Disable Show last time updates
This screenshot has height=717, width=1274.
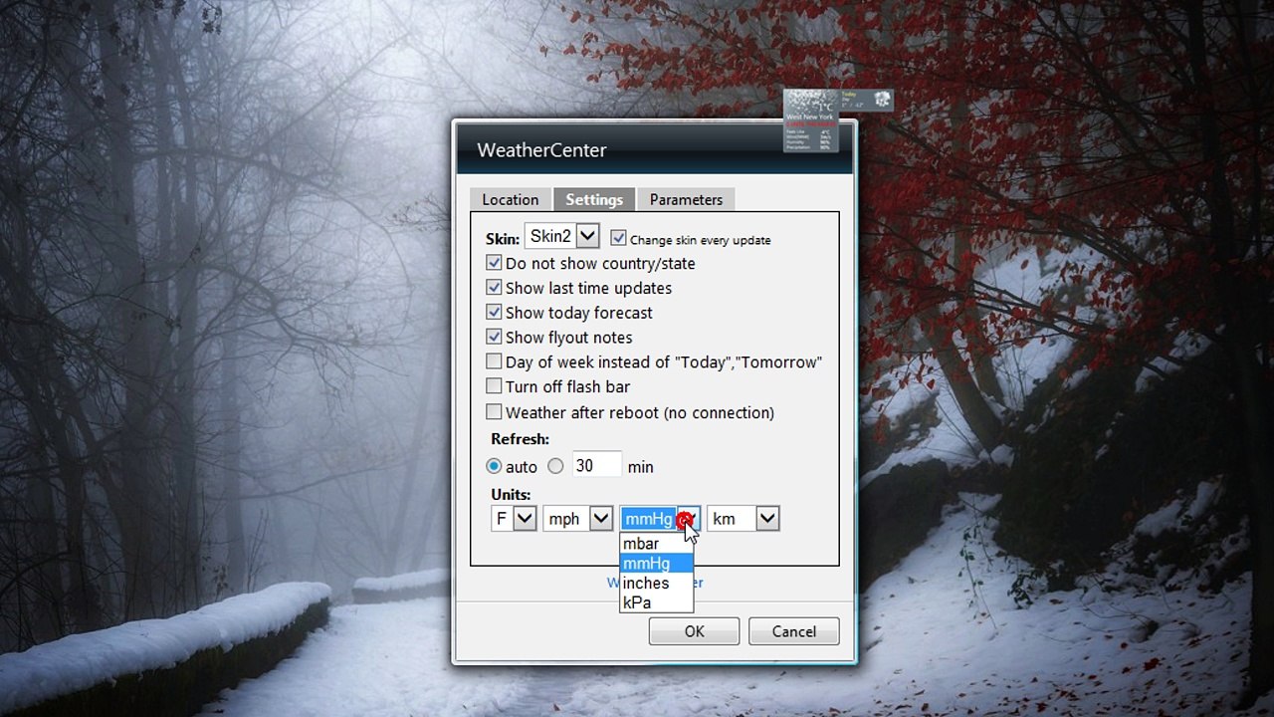click(494, 288)
